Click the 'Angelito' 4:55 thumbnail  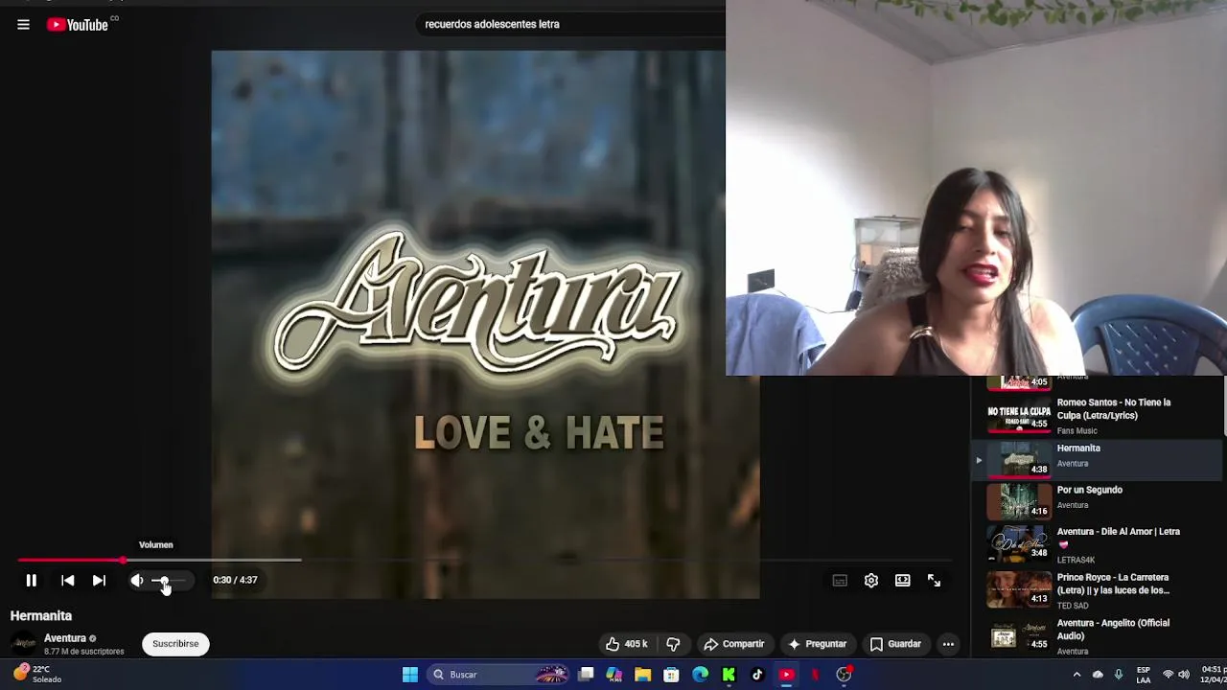click(1019, 634)
